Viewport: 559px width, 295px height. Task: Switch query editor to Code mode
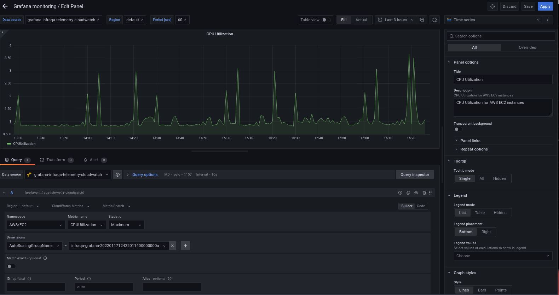421,206
